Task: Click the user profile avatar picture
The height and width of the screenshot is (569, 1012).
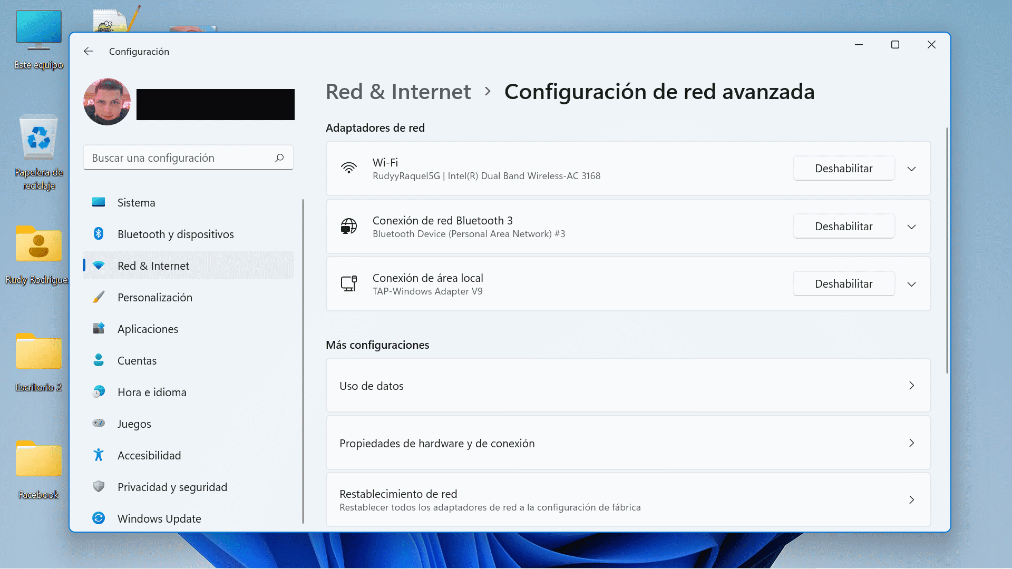Action: [x=107, y=102]
